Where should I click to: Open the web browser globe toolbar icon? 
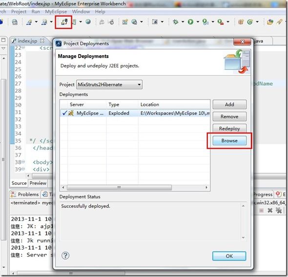[88, 21]
